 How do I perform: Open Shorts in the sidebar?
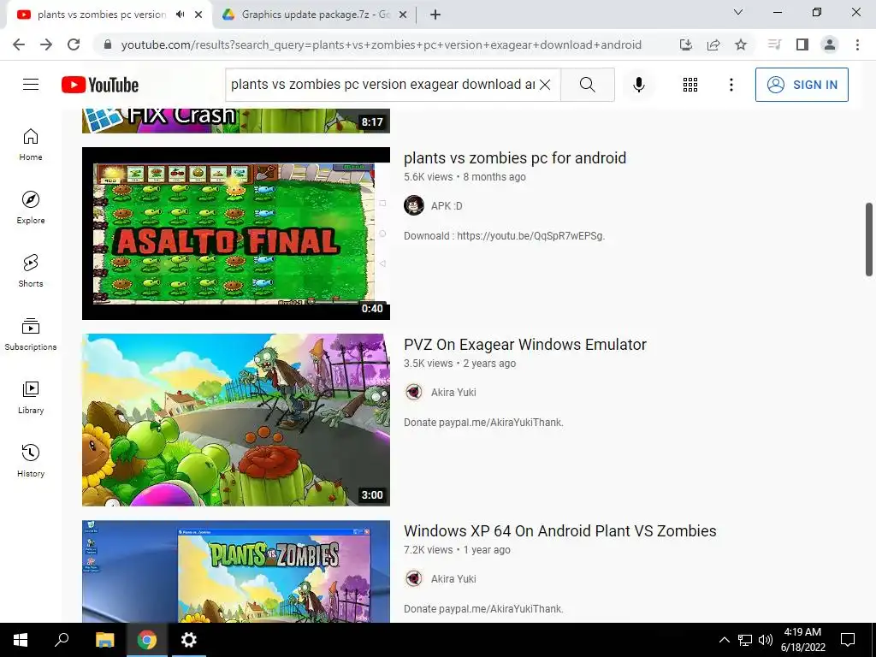[31, 270]
